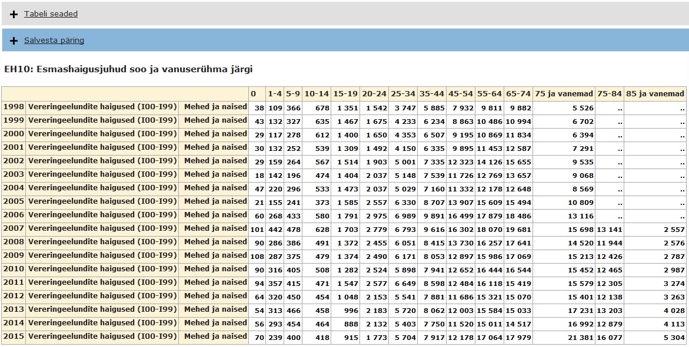
Task: Click the 85 ja vanemad column header
Action: [x=655, y=94]
